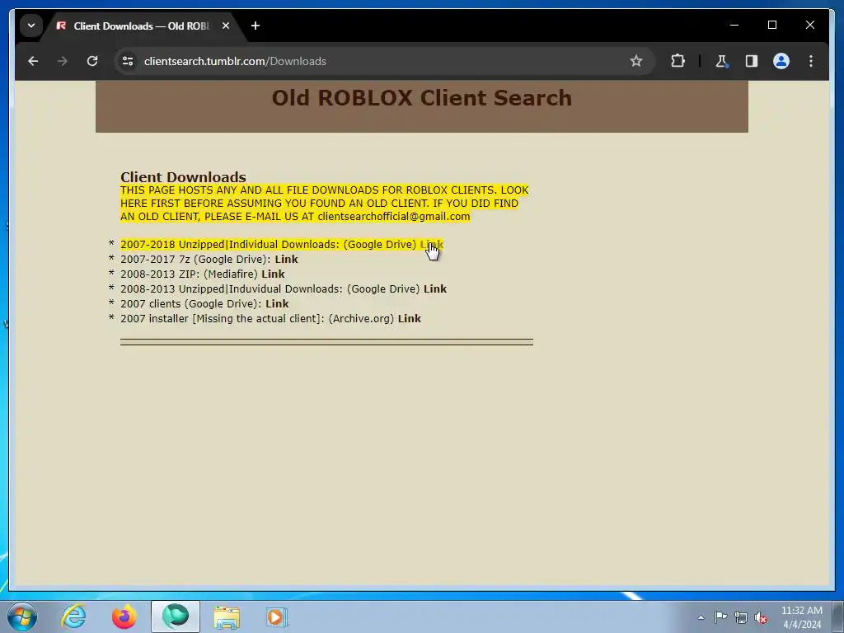
Task: Open the 2007 installer Archive.org Link
Action: point(410,319)
